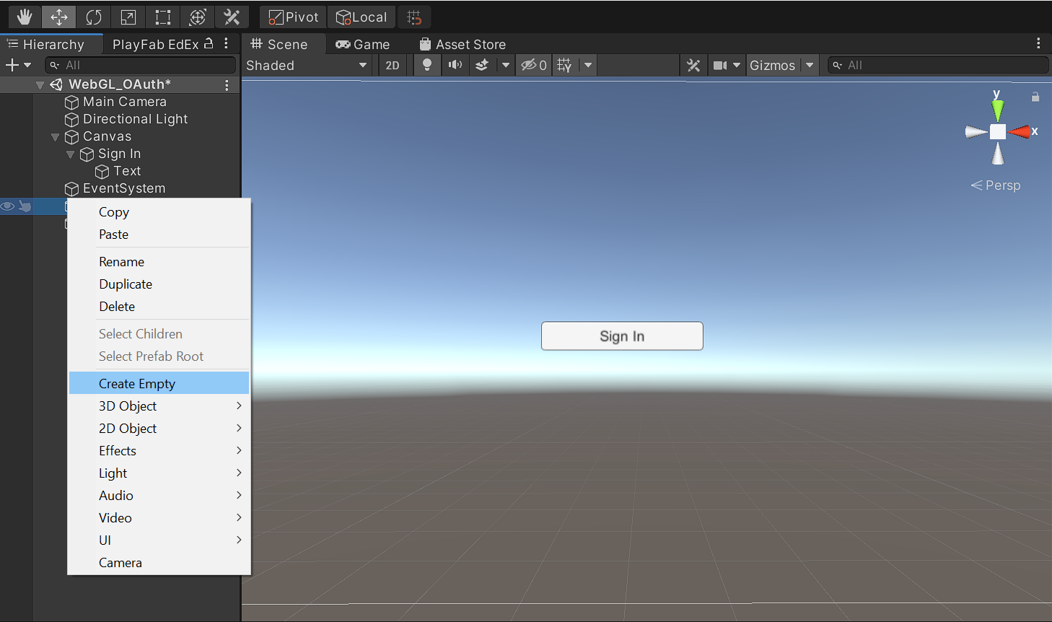Click the hierarchy lock icon

(x=209, y=43)
